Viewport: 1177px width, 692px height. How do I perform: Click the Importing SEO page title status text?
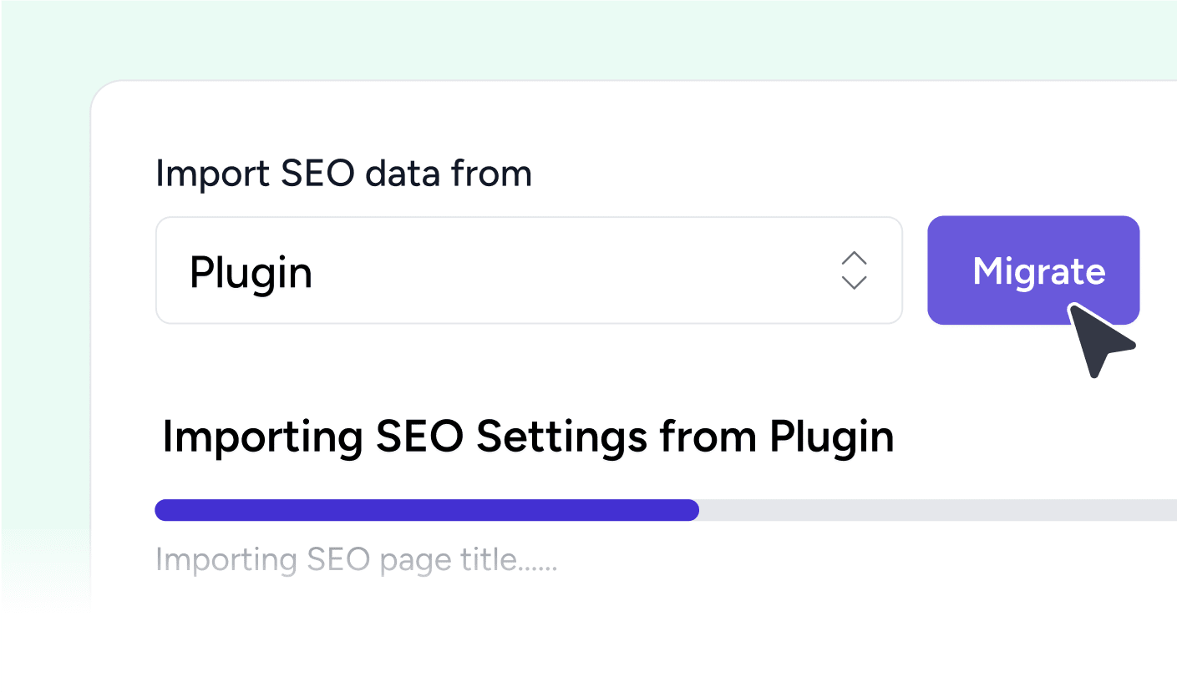coord(355,559)
